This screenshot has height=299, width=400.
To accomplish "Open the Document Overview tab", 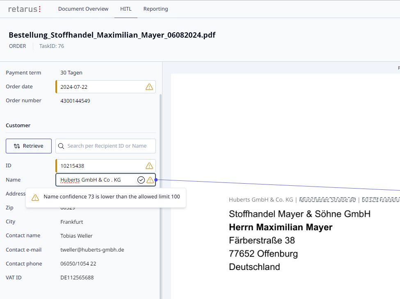I will click(83, 9).
